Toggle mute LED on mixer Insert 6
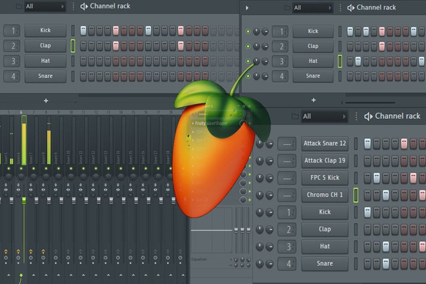 [21, 168]
